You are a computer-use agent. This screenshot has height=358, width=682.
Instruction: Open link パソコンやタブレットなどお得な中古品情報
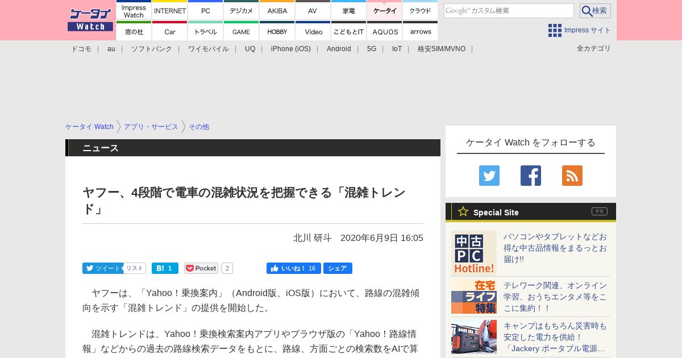pyautogui.click(x=555, y=248)
